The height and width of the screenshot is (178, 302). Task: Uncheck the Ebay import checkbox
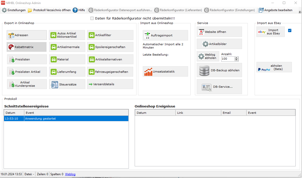click(290, 31)
